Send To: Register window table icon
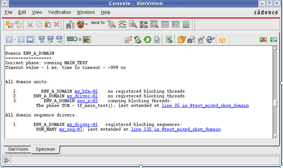 coord(165,24)
